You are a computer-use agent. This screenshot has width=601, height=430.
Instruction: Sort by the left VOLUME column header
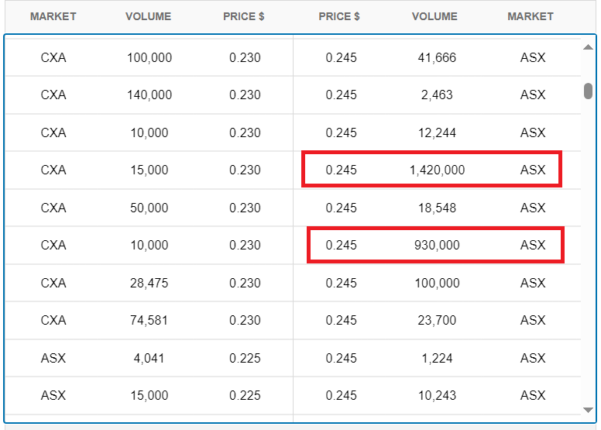point(148,16)
